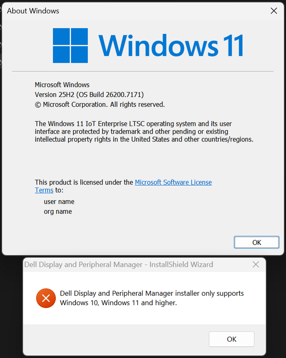Click the blue Windows logo icon

click(70, 45)
